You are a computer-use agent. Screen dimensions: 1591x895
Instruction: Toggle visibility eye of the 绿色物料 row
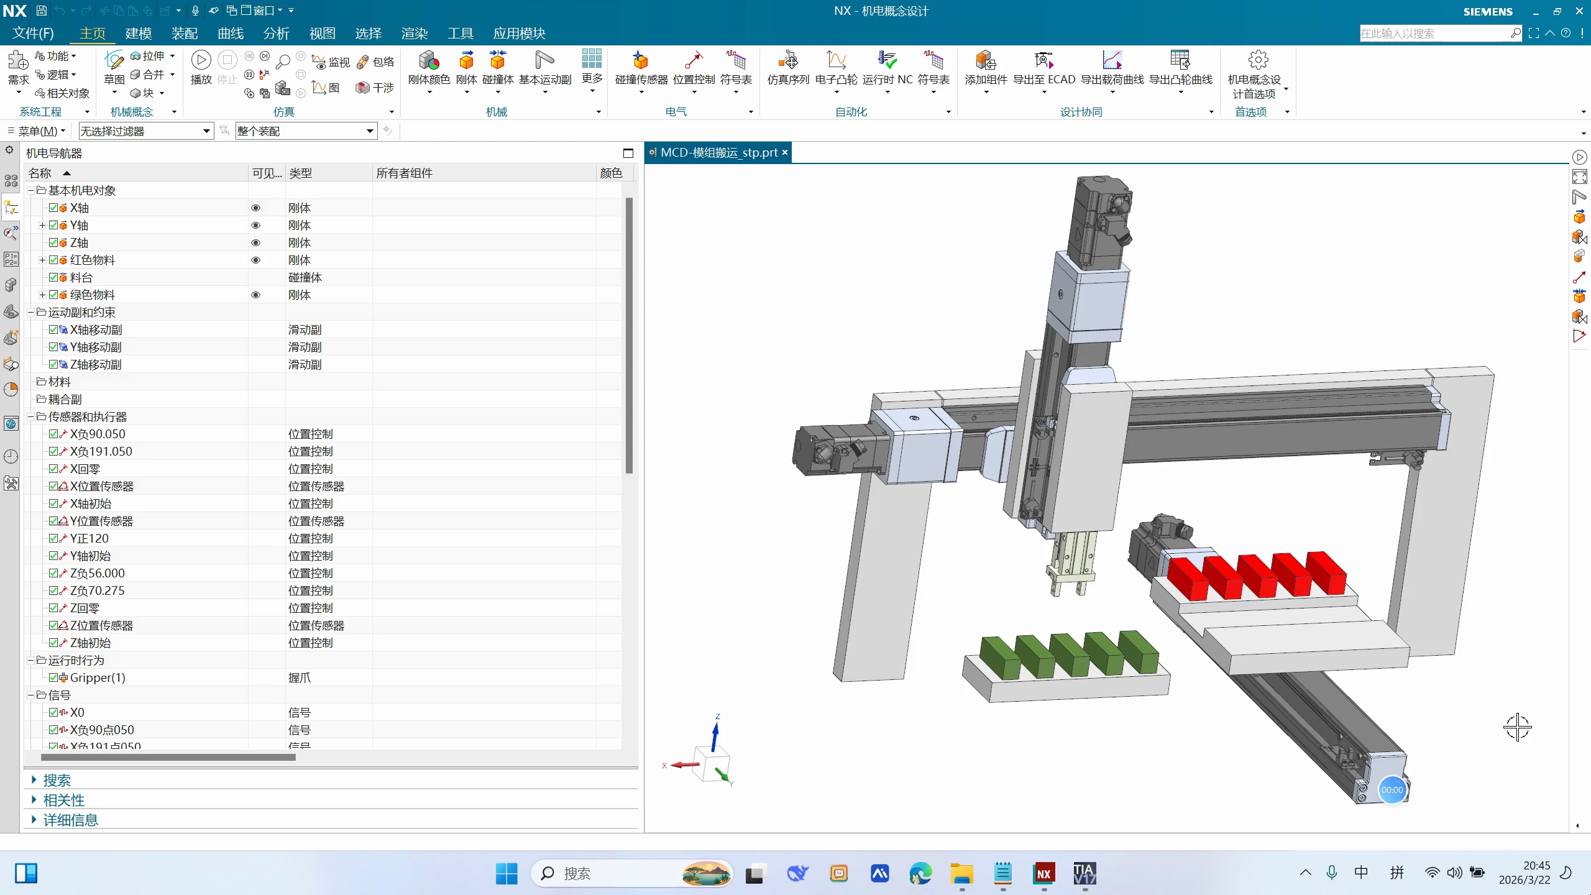(x=255, y=295)
